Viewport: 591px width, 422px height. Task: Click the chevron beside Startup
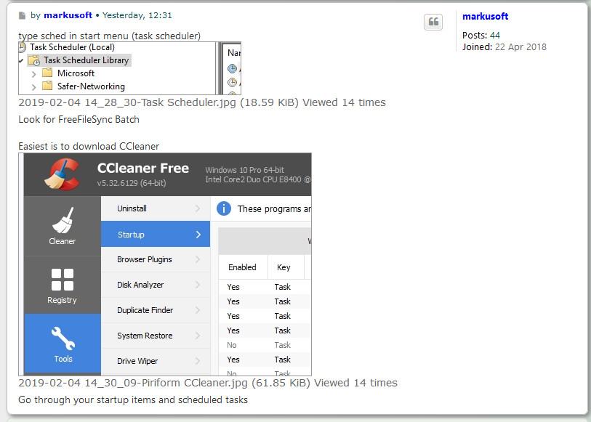pos(198,235)
